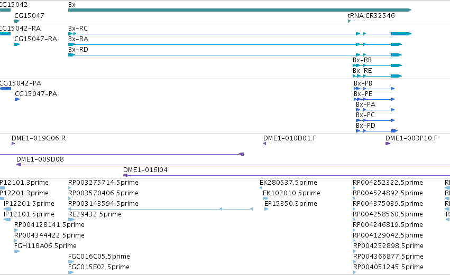Select the Bx-RB transcript label
The height and width of the screenshot is (275, 450).
(x=362, y=60)
